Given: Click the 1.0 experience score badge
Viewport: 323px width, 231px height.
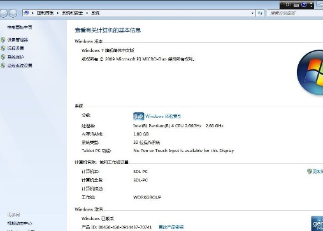Looking at the screenshot, I should pyautogui.click(x=138, y=116).
